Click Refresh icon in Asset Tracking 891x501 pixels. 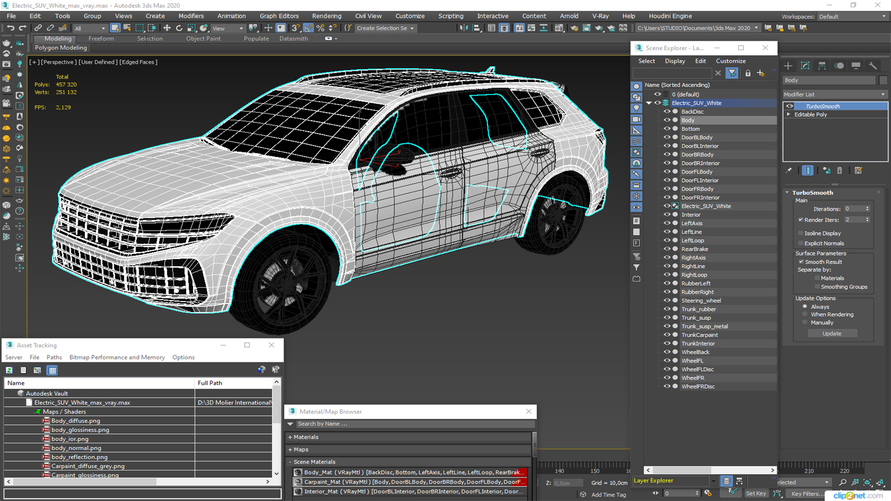[x=9, y=370]
